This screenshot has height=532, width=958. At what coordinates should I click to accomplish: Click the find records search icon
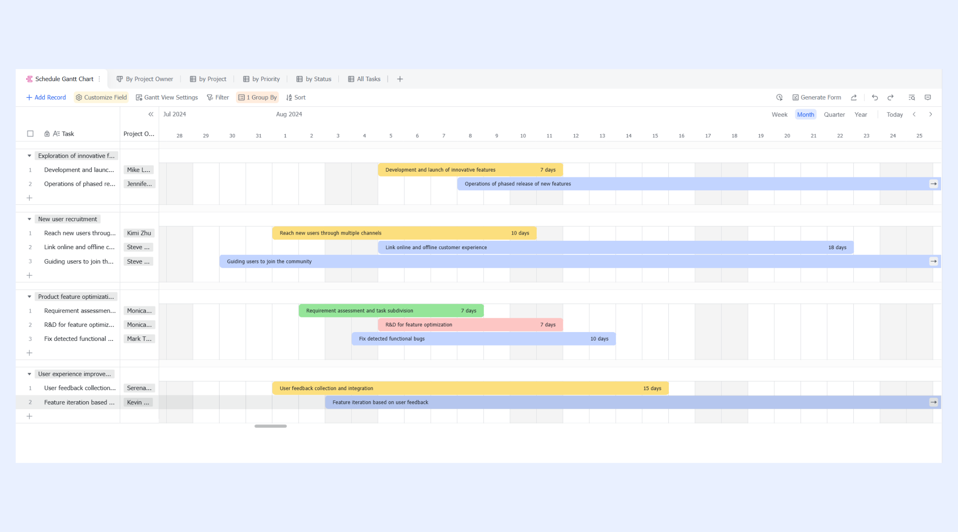pos(911,98)
